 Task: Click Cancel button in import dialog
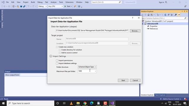tap(135, 80)
